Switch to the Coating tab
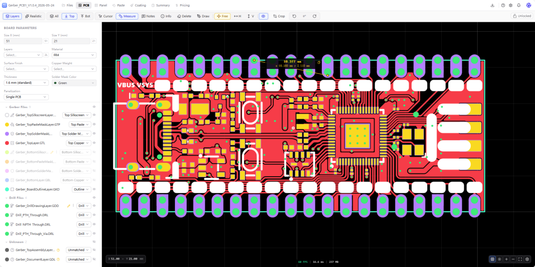The image size is (535, 267). [138, 6]
